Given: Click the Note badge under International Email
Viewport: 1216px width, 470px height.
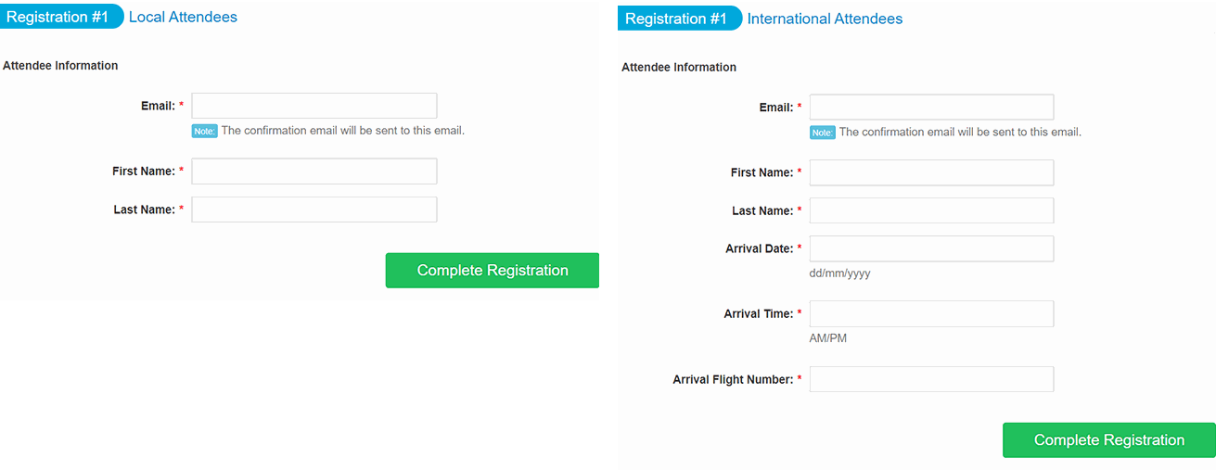Looking at the screenshot, I should click(x=823, y=133).
